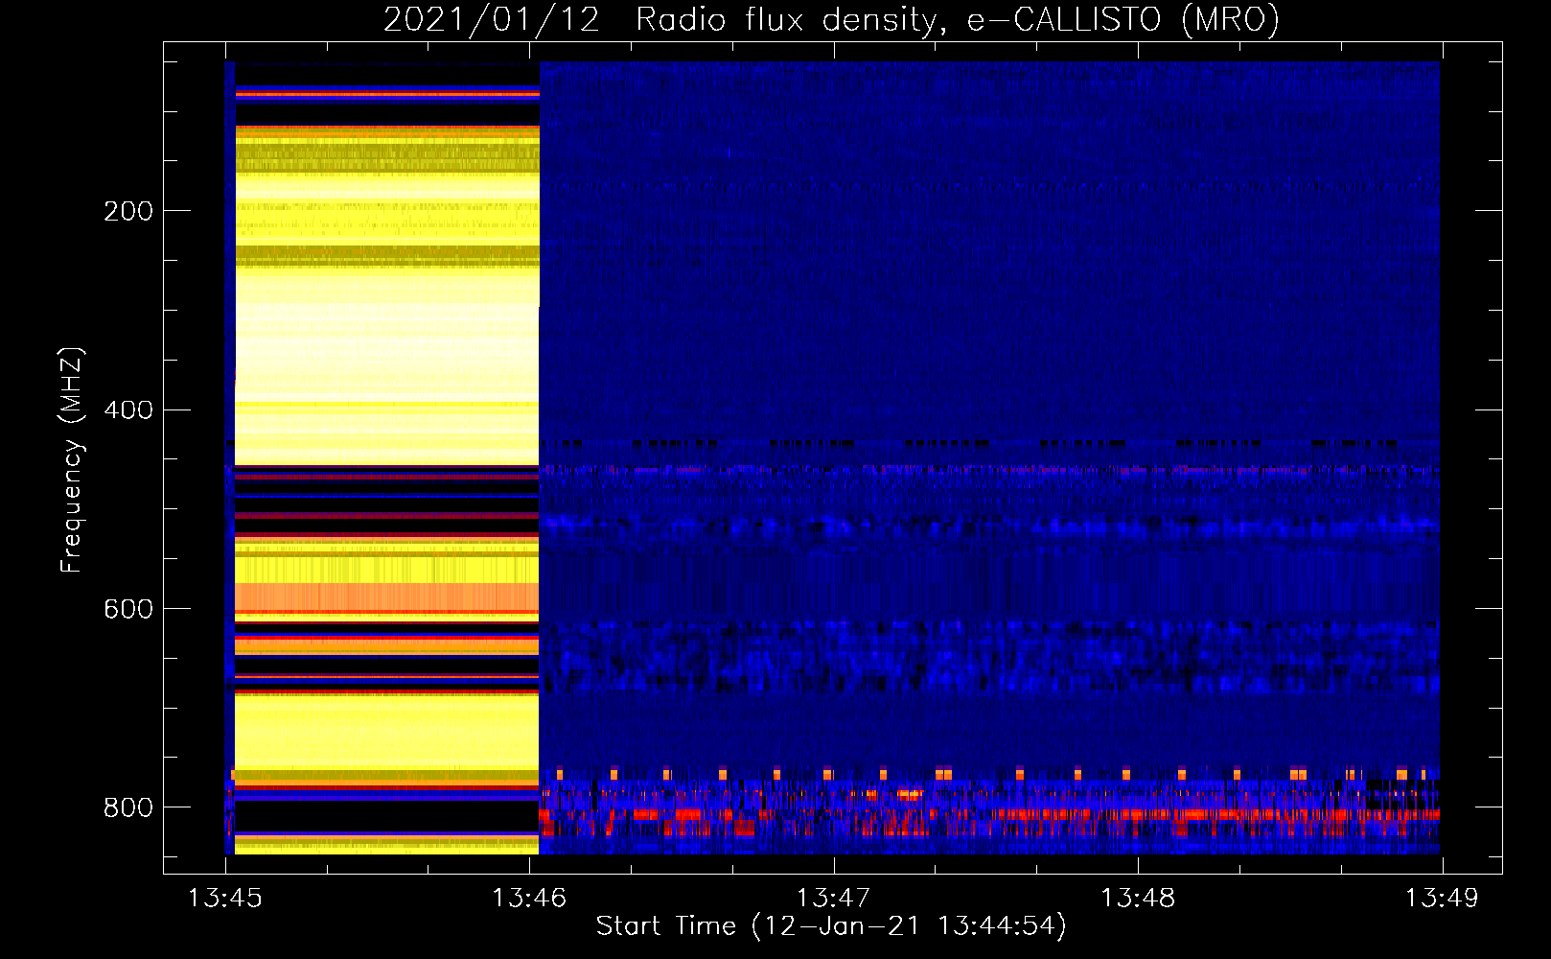
Task: Click the 13:46 time tick label
Action: [x=529, y=899]
